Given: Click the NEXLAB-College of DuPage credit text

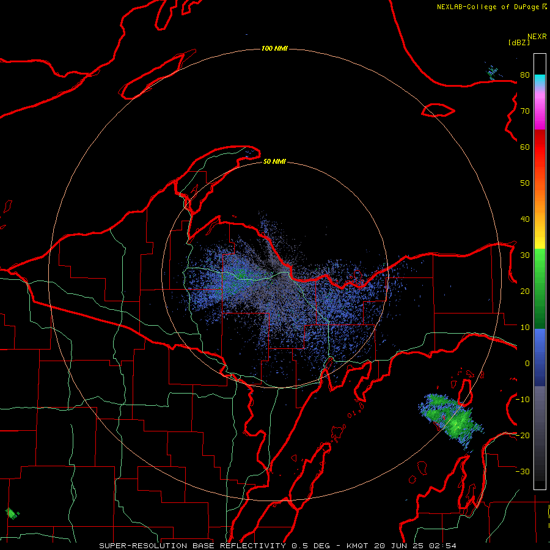Looking at the screenshot, I should click(x=488, y=7).
